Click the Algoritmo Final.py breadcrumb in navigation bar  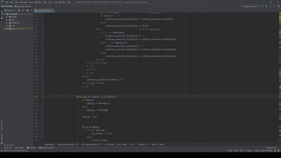pyautogui.click(x=23, y=6)
